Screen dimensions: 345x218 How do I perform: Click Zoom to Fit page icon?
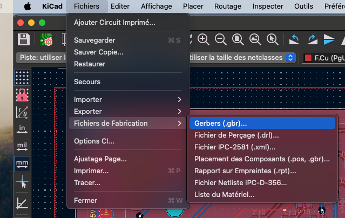pyautogui.click(x=238, y=39)
